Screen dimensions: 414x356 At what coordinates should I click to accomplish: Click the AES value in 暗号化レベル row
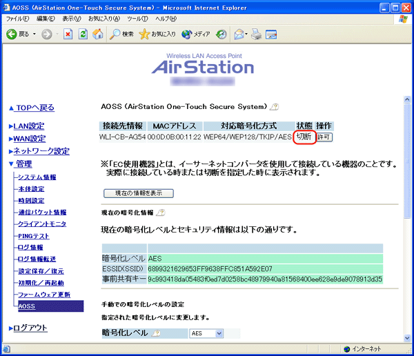tap(155, 259)
